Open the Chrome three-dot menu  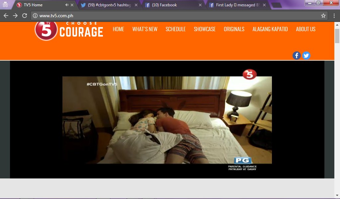334,16
